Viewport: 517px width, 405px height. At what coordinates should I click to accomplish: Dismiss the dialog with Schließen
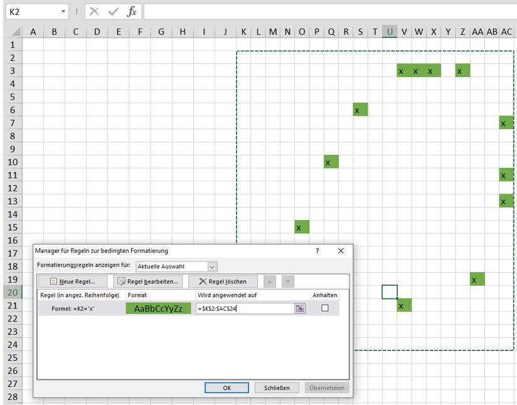tap(277, 387)
